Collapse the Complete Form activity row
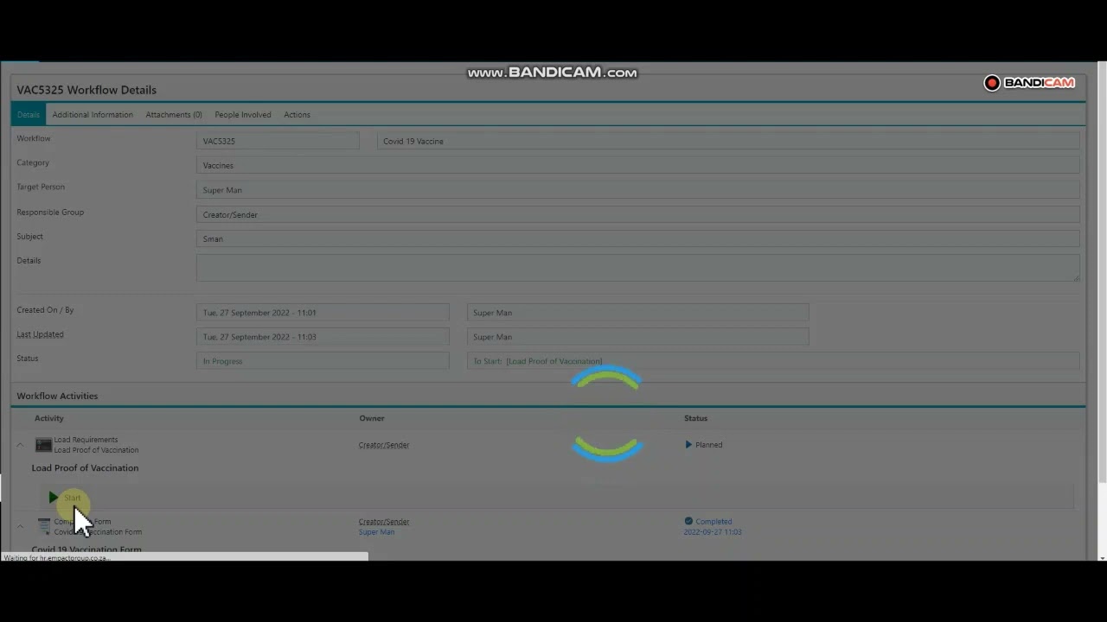The width and height of the screenshot is (1107, 622). click(20, 526)
